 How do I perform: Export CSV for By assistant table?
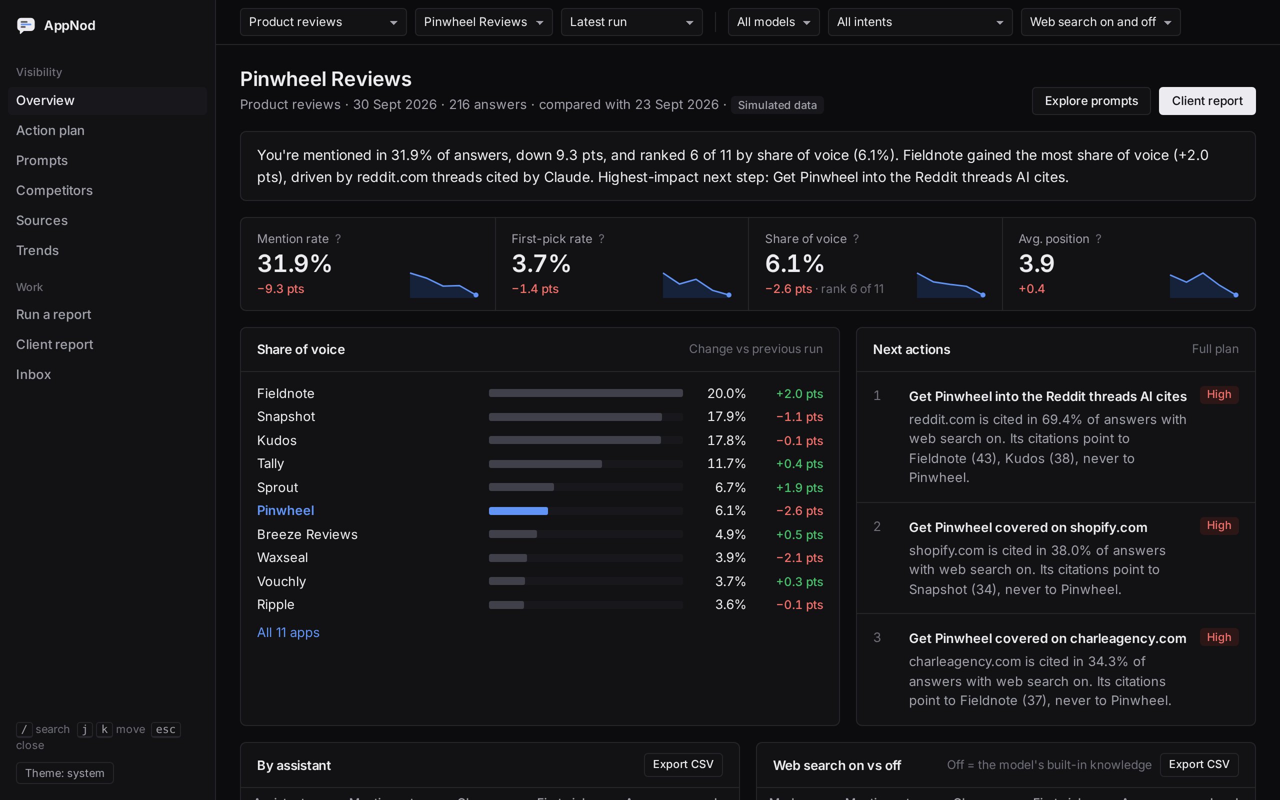click(x=683, y=764)
